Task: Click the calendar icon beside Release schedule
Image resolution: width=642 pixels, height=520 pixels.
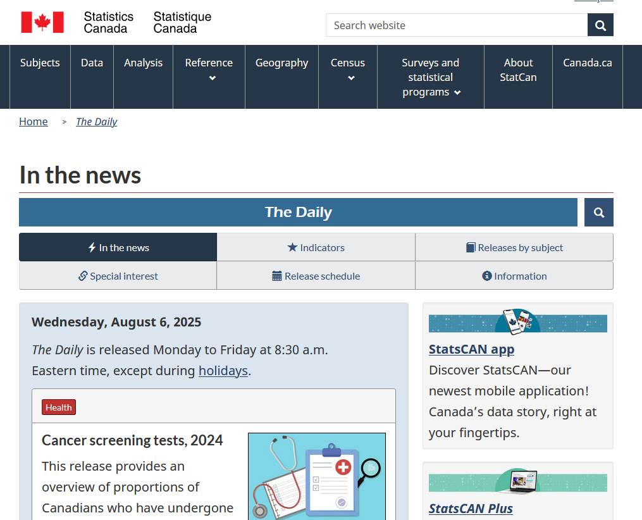Action: (277, 276)
